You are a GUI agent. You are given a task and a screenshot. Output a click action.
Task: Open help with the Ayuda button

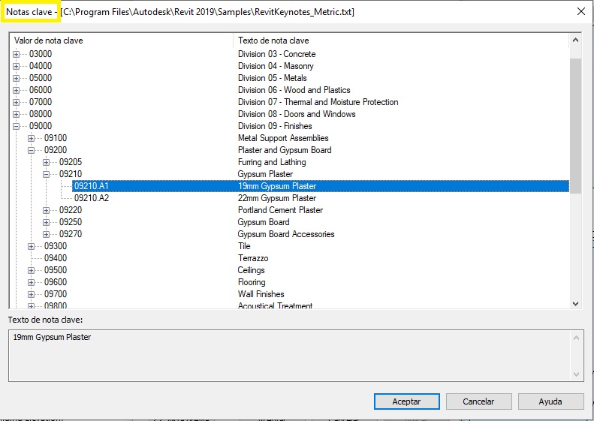tap(550, 401)
